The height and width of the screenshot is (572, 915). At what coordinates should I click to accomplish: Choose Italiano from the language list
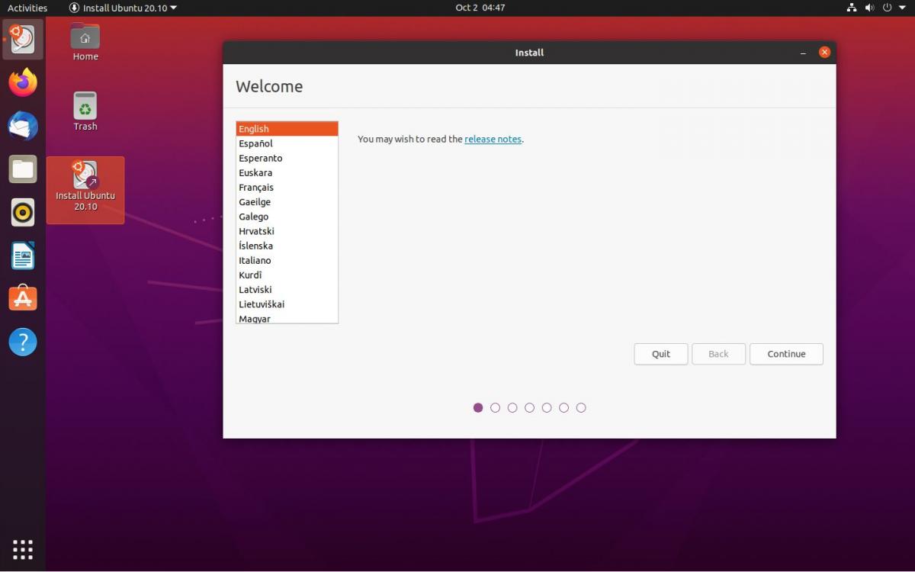(256, 261)
